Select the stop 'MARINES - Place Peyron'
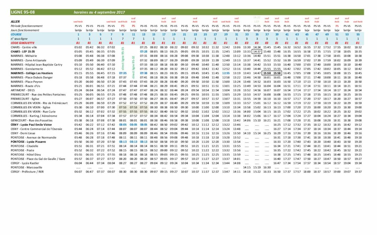377x235 pixels. pyautogui.click(x=27, y=82)
